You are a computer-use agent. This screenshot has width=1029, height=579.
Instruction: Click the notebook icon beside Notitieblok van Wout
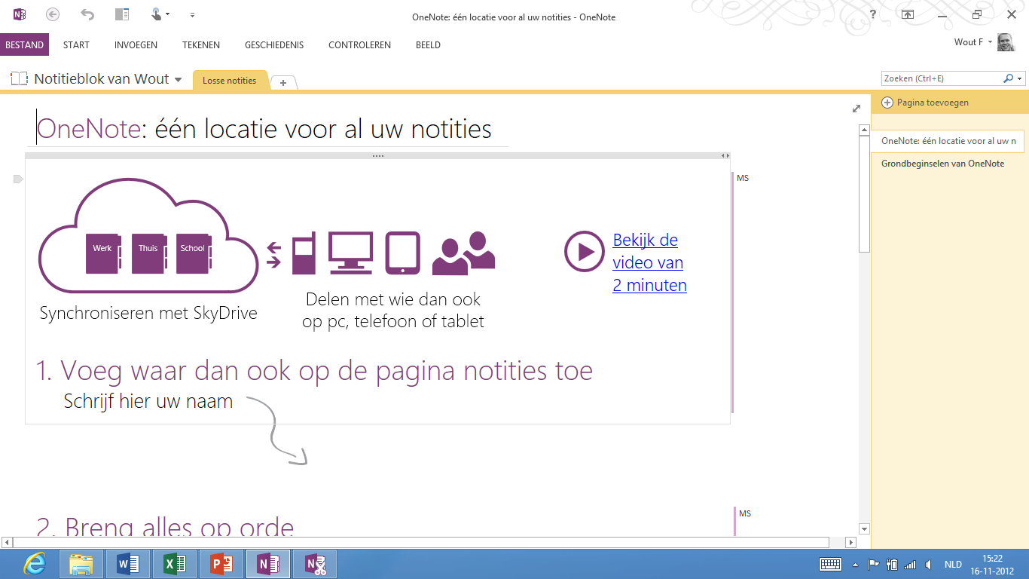pos(20,79)
